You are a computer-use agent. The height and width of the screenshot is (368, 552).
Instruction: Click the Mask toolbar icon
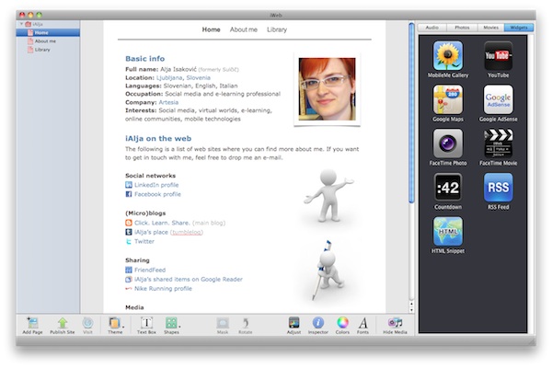coord(223,323)
